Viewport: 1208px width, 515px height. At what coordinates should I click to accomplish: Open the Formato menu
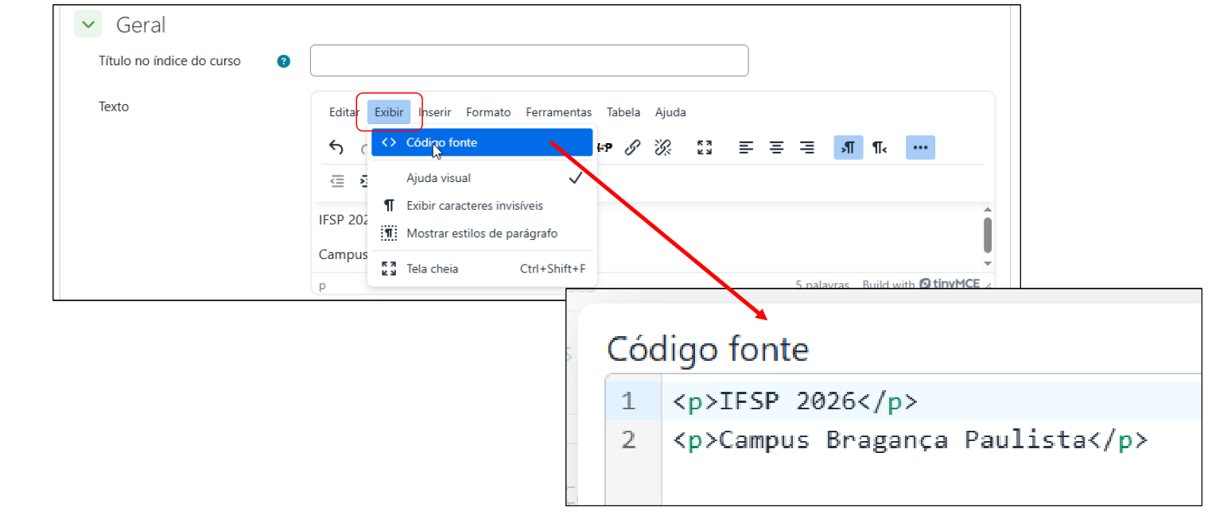coord(488,112)
